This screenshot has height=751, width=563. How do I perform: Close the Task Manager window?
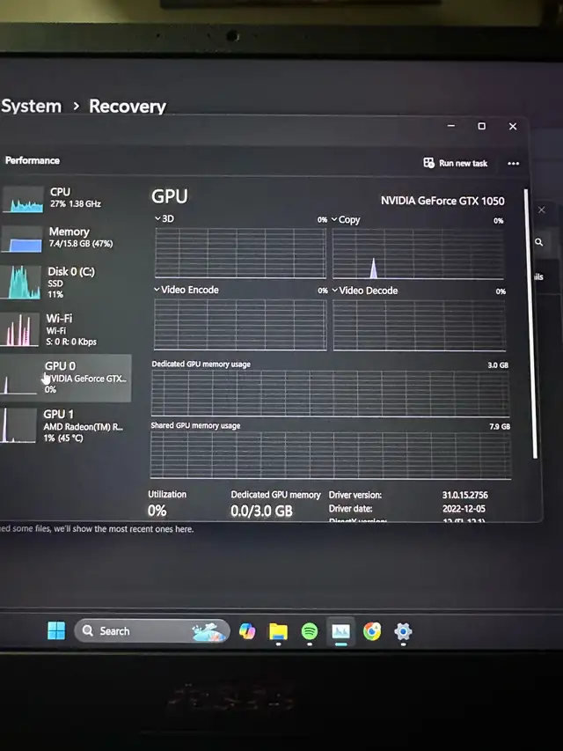pyautogui.click(x=513, y=127)
